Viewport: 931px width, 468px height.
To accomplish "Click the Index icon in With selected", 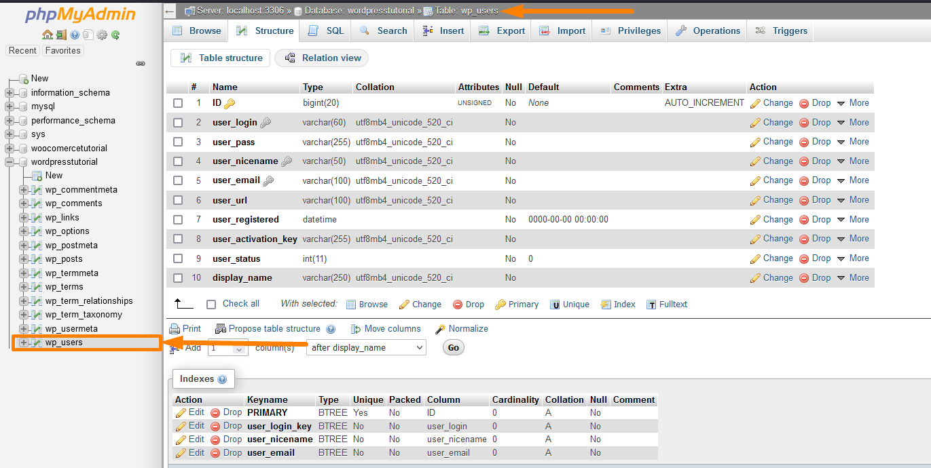I will [606, 305].
